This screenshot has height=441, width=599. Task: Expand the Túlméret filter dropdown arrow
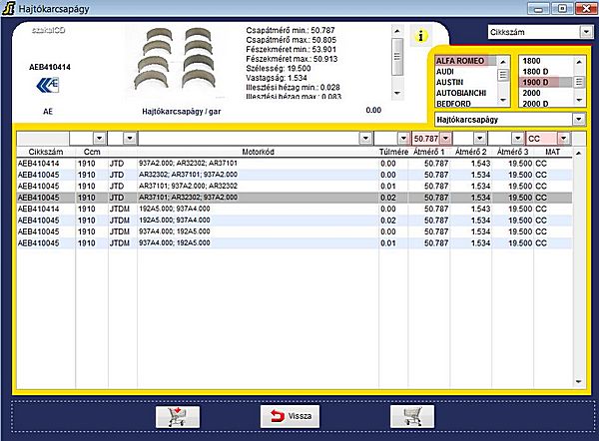403,139
